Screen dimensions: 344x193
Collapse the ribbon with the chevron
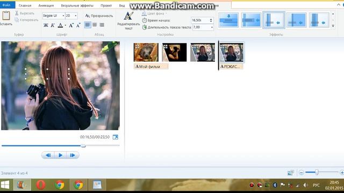339,5
